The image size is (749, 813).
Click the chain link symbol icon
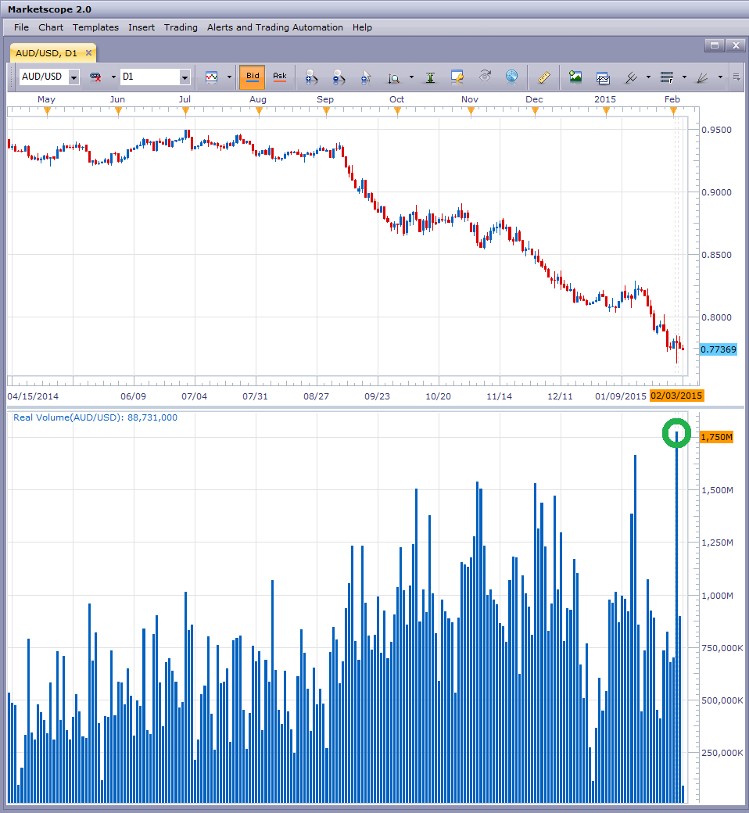point(95,77)
